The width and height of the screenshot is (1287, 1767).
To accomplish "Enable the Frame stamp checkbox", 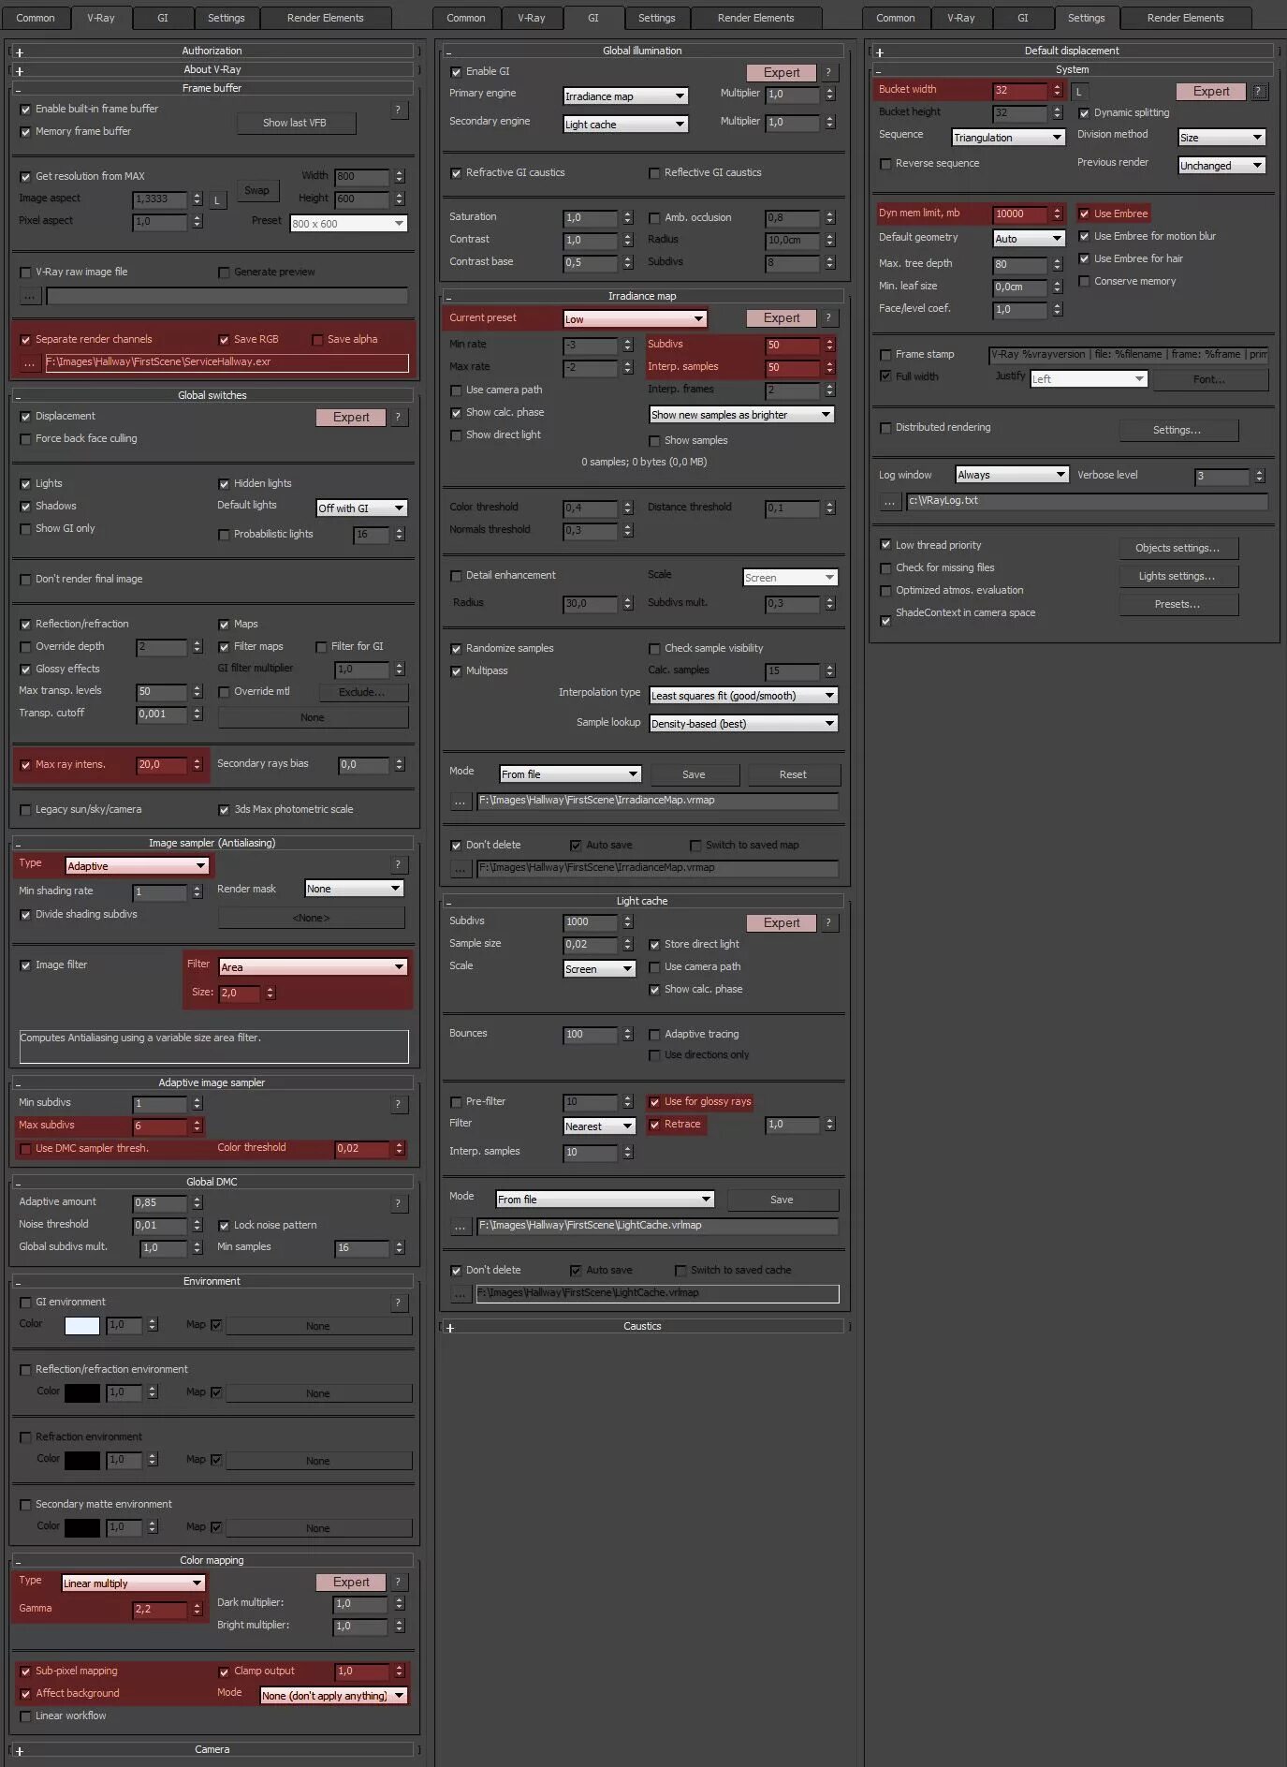I will point(885,355).
